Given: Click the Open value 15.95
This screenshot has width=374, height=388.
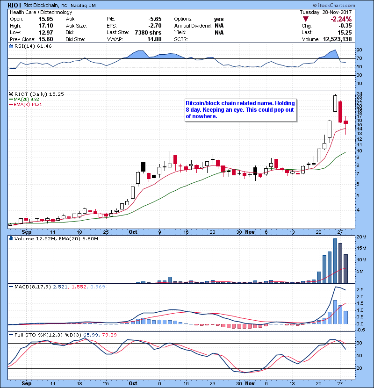Looking at the screenshot, I should coord(46,19).
